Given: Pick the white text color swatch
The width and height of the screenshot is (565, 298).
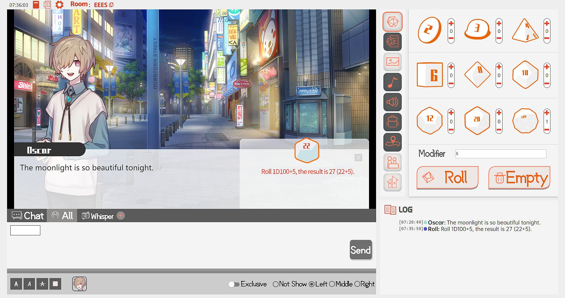Looking at the screenshot, I should point(55,284).
